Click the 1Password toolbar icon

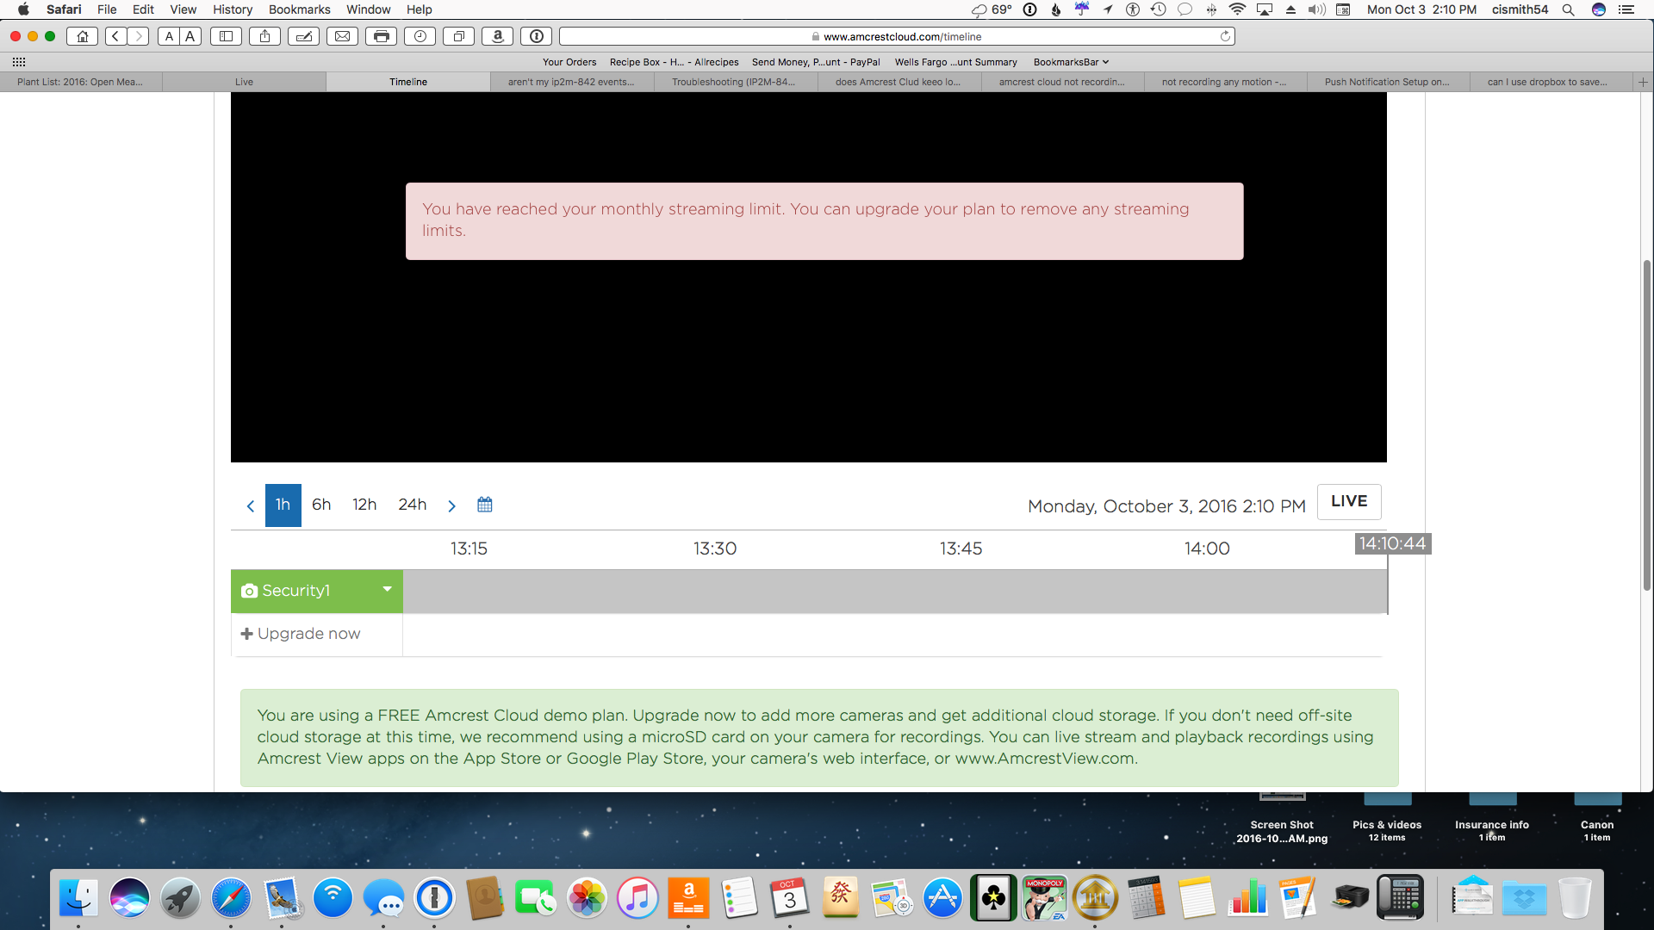click(537, 36)
